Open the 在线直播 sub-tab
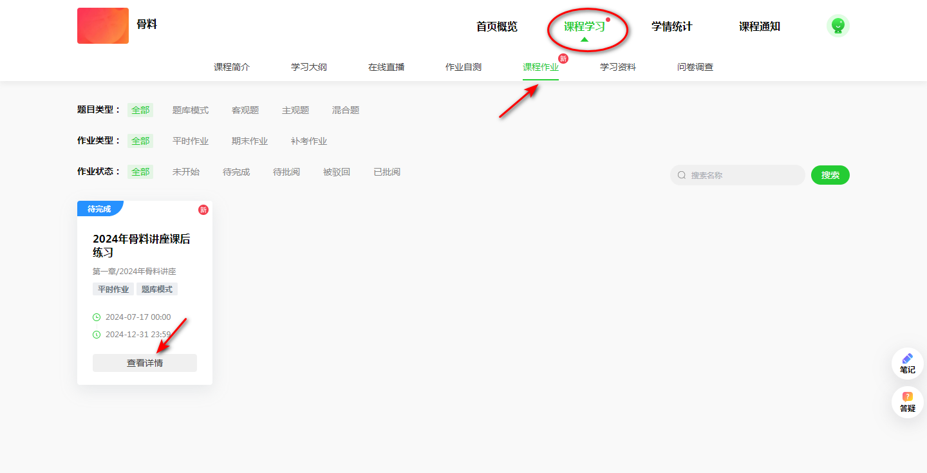The width and height of the screenshot is (927, 473). [386, 67]
